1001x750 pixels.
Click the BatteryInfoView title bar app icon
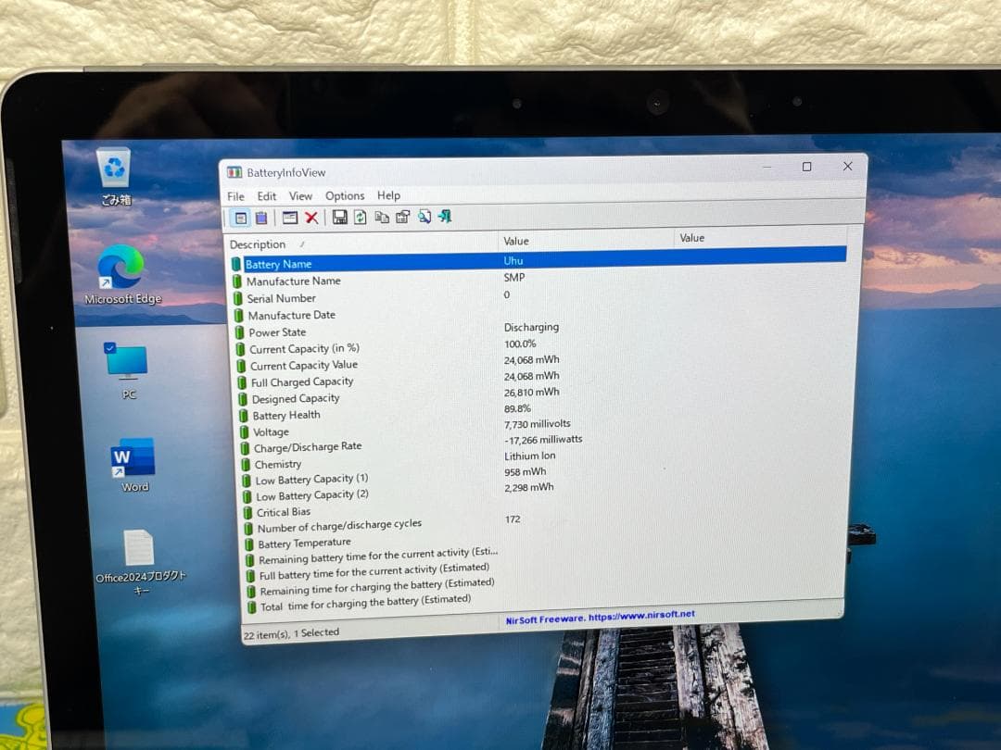[234, 172]
